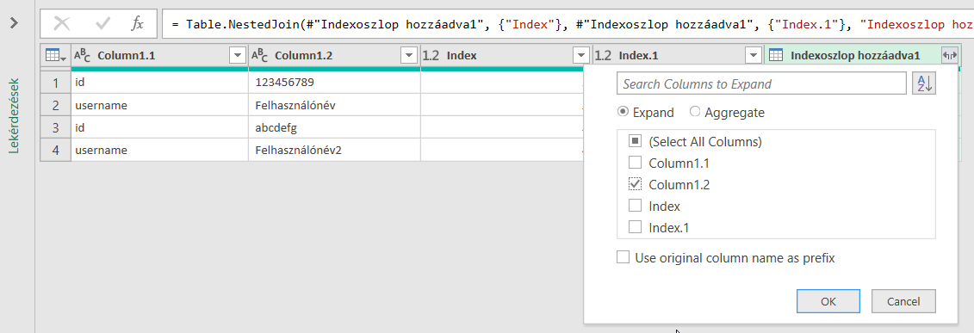The image size is (974, 333).
Task: Cancel the formula edit with X icon
Action: click(x=62, y=23)
